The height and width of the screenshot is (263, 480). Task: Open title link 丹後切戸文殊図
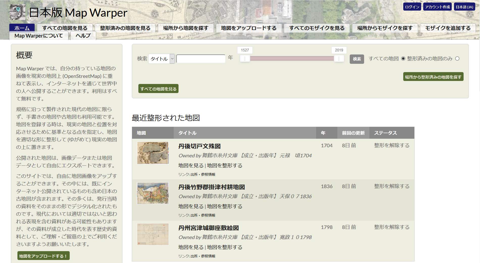(199, 146)
